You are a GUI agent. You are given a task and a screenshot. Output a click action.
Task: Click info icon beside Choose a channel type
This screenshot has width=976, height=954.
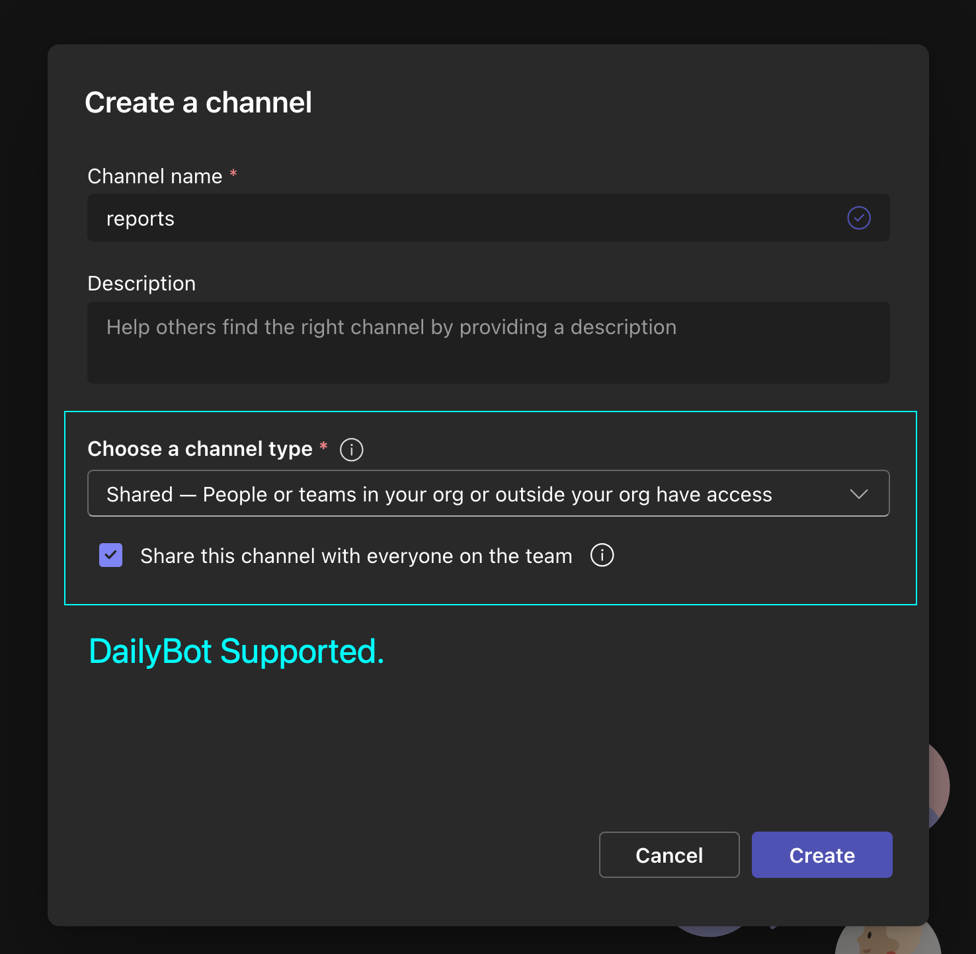[x=351, y=450]
